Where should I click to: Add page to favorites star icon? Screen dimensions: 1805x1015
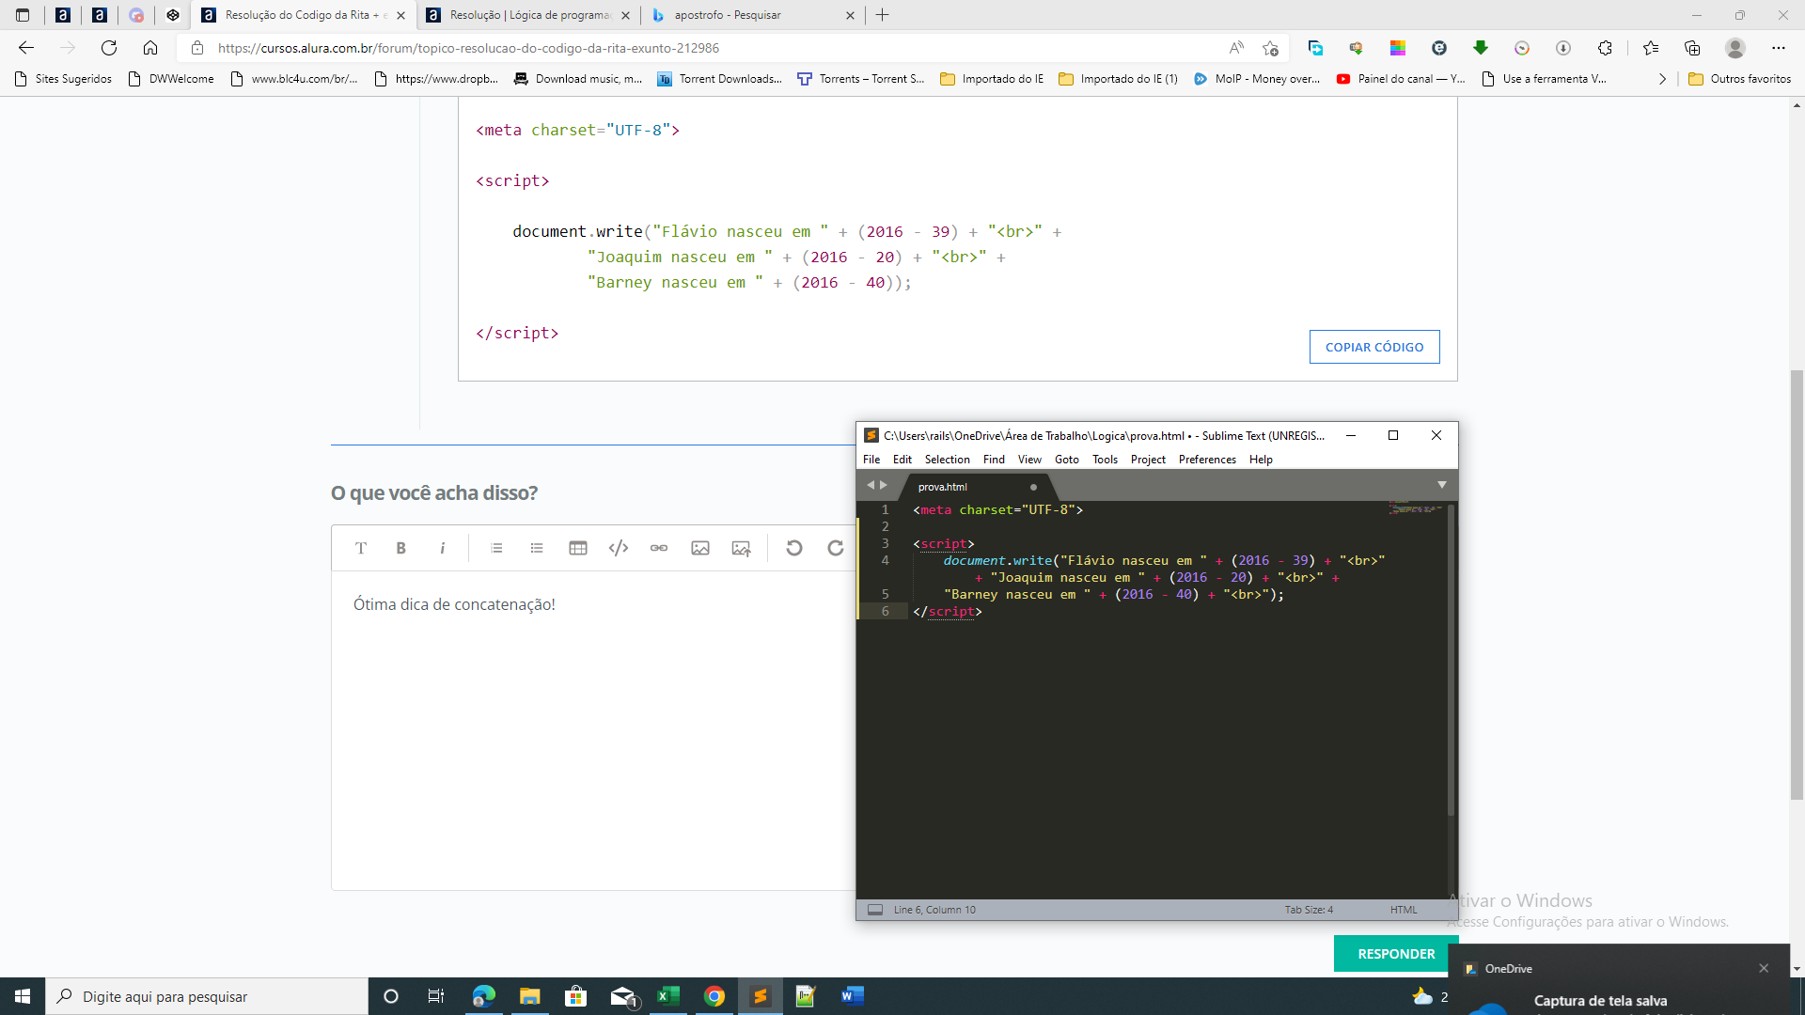(1270, 48)
